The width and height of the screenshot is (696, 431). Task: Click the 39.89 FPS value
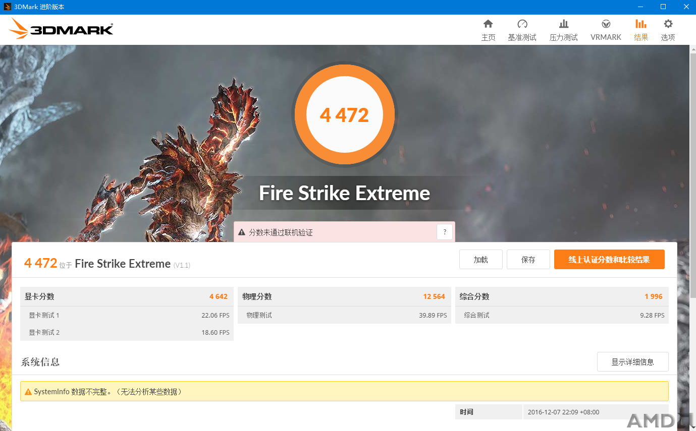(433, 315)
